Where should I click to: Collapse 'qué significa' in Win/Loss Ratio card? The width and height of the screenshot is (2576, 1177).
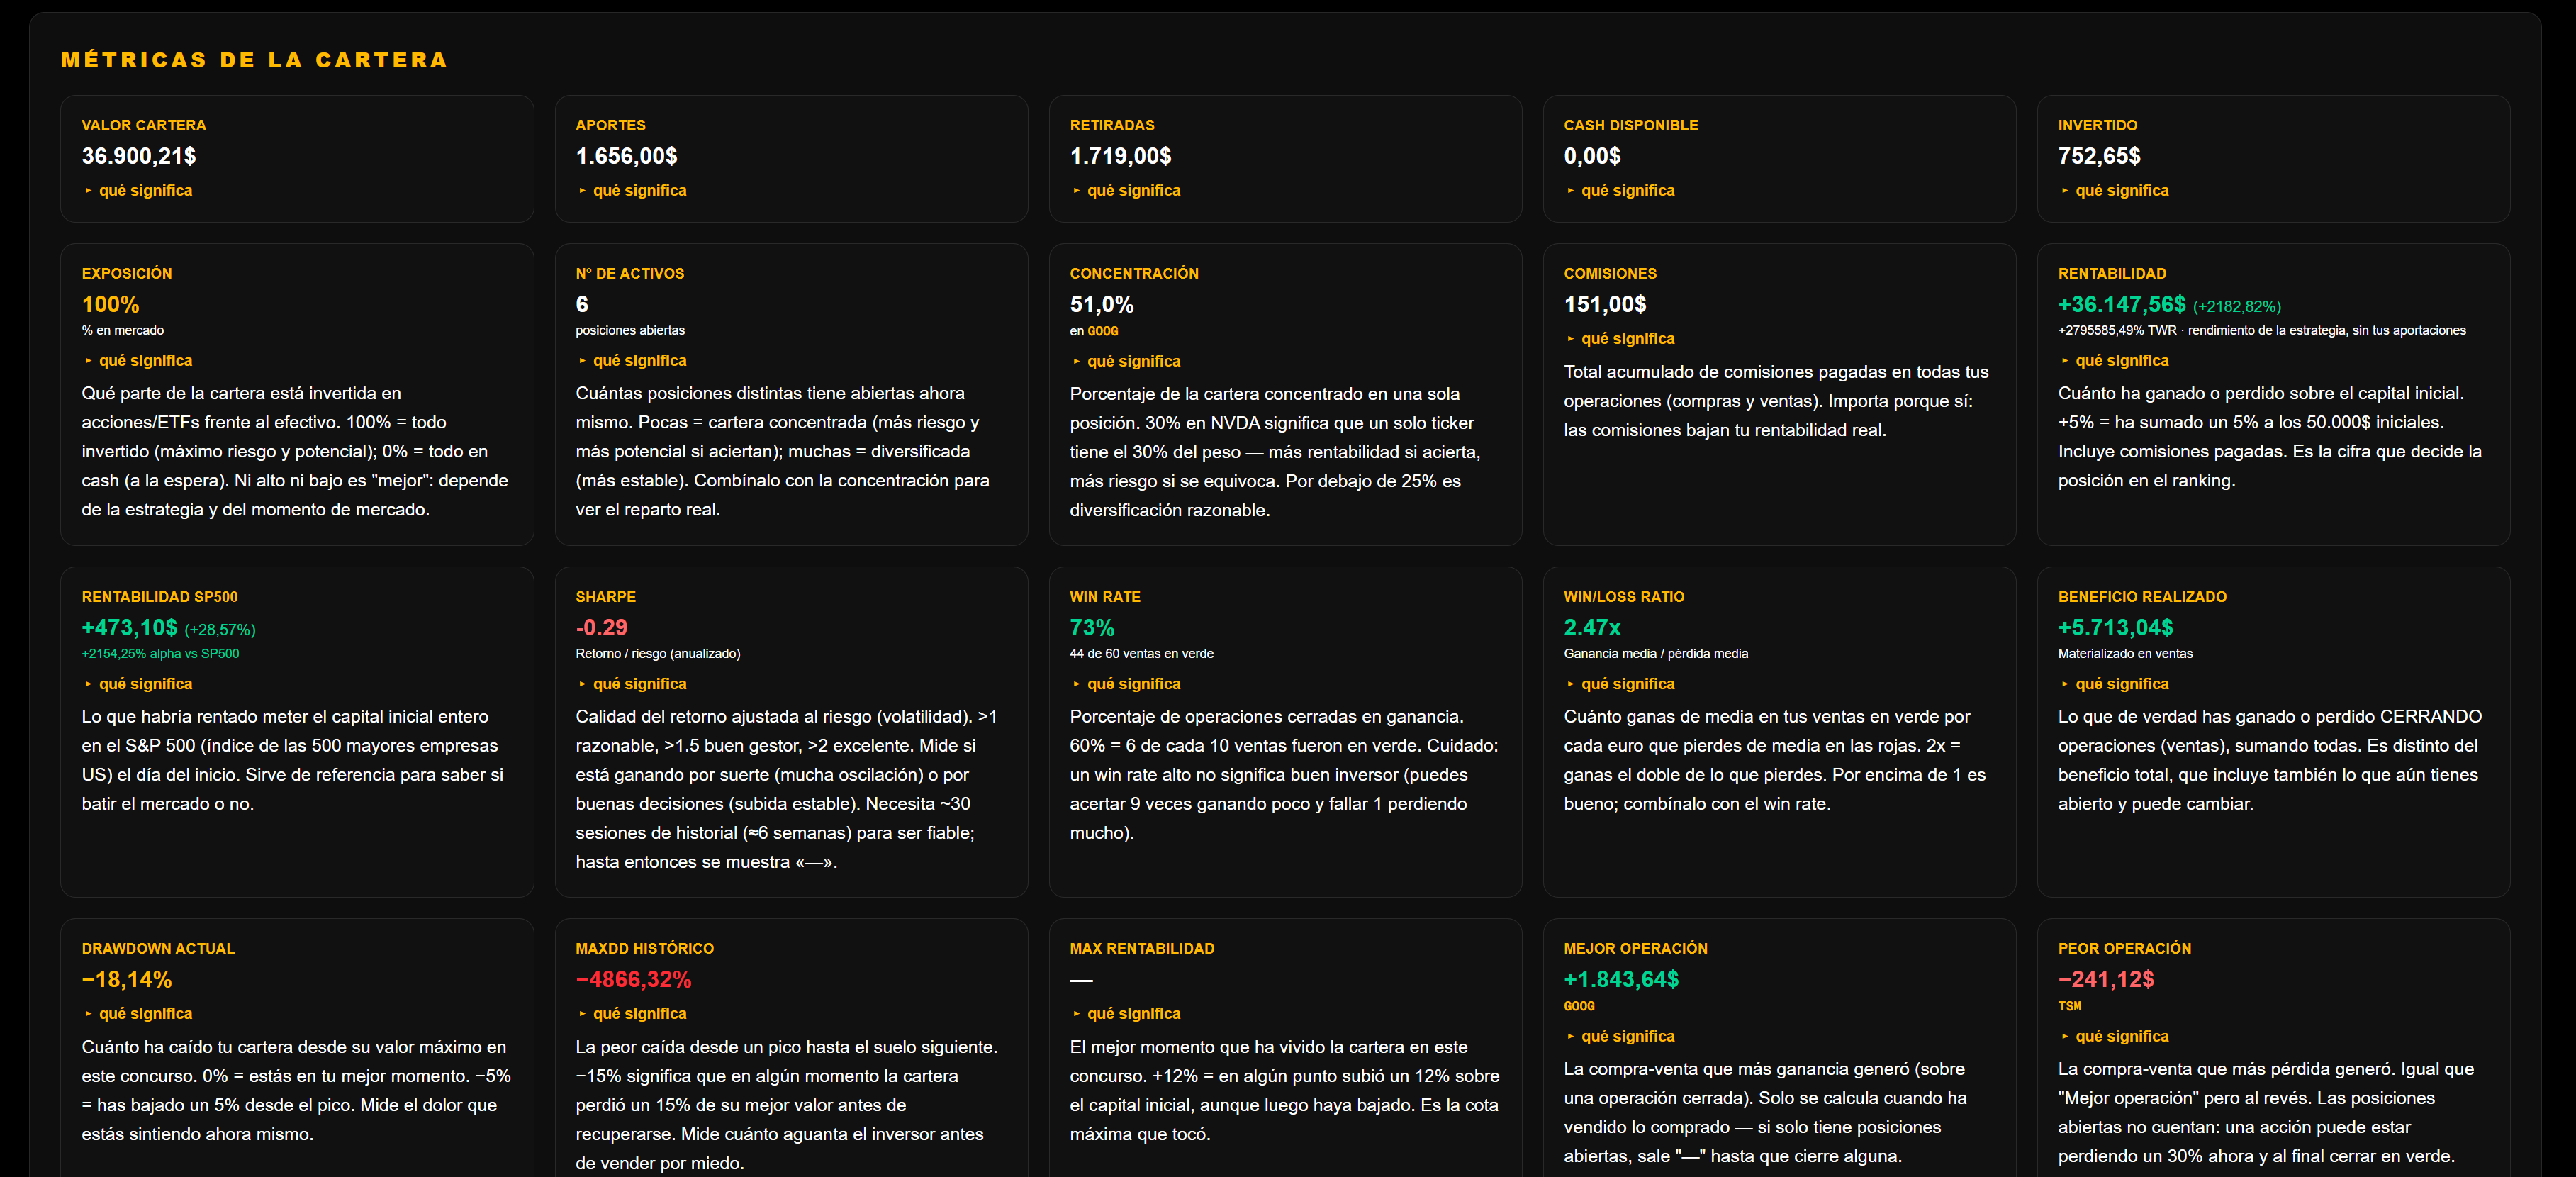pos(1620,684)
